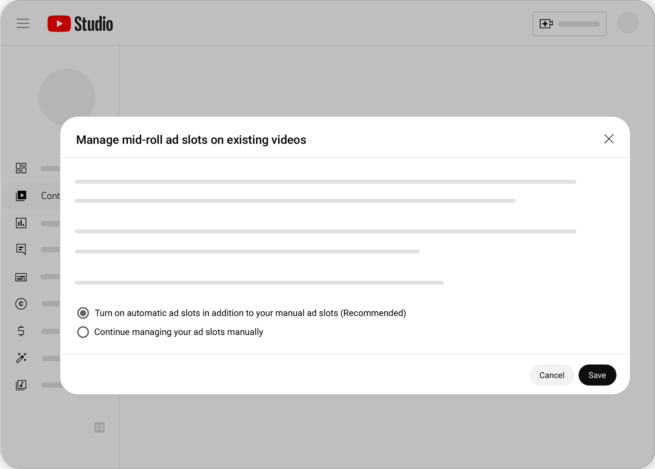The height and width of the screenshot is (469, 655).
Task: Select automatic ad slots Recommended option
Action: 83,313
